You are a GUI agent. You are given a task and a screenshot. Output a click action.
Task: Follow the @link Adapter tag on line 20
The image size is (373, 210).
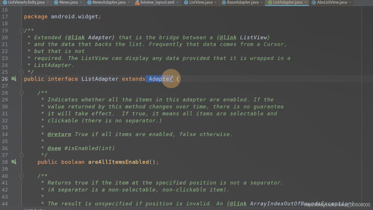76,37
